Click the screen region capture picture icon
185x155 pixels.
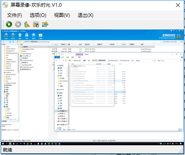pyautogui.click(x=36, y=24)
